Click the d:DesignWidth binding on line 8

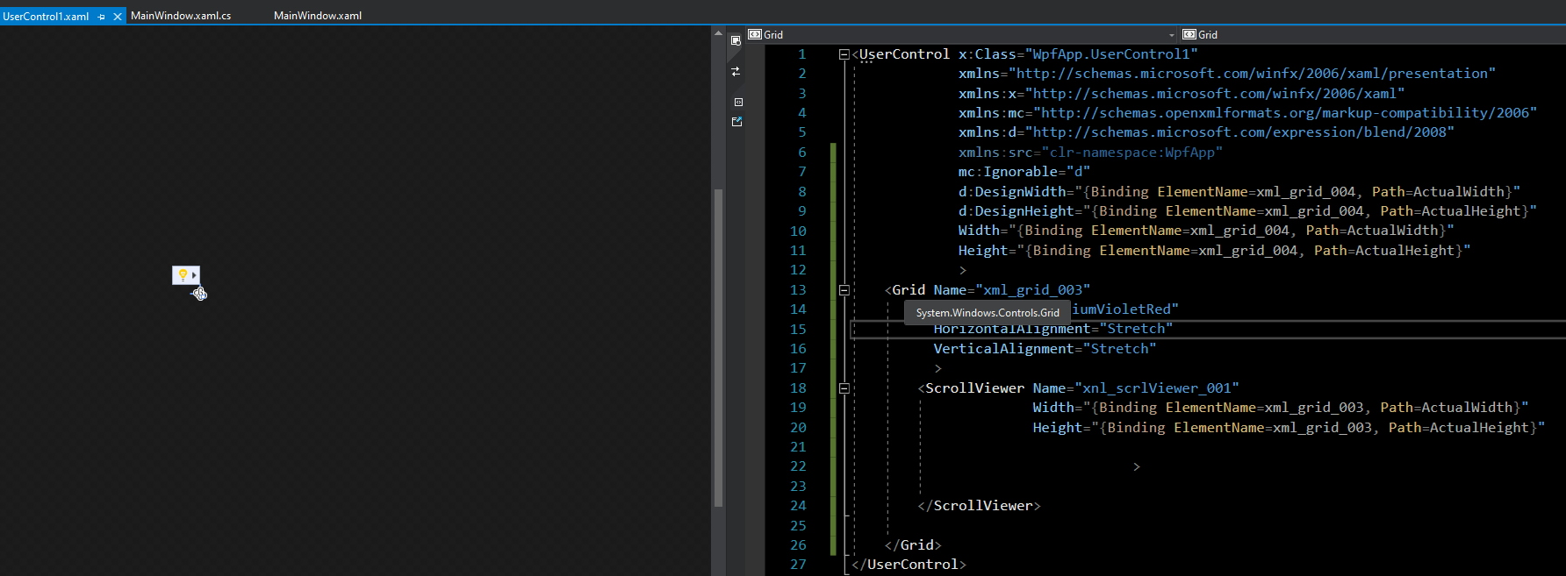coord(1239,191)
